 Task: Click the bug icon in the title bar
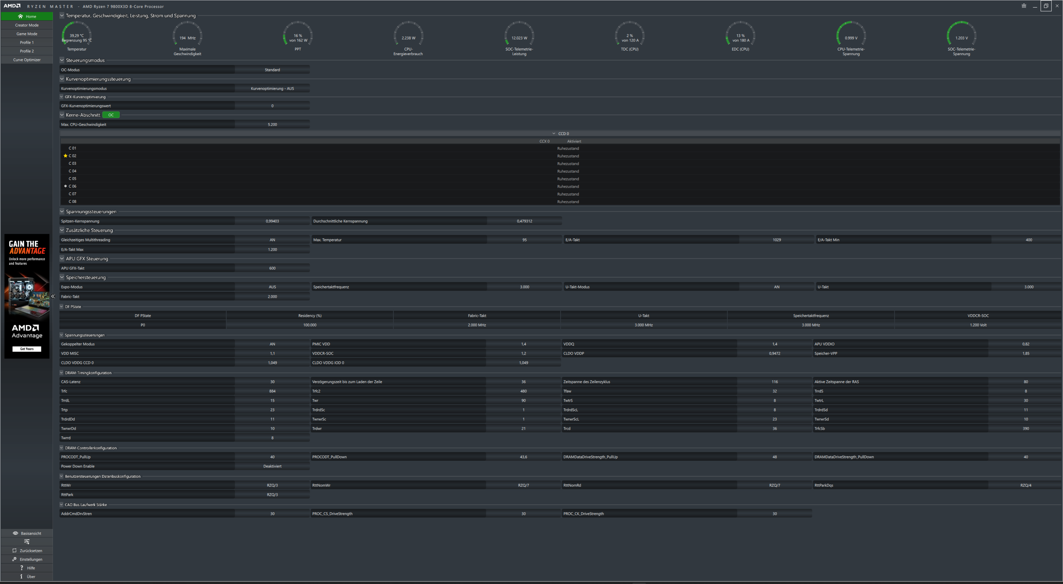1024,6
